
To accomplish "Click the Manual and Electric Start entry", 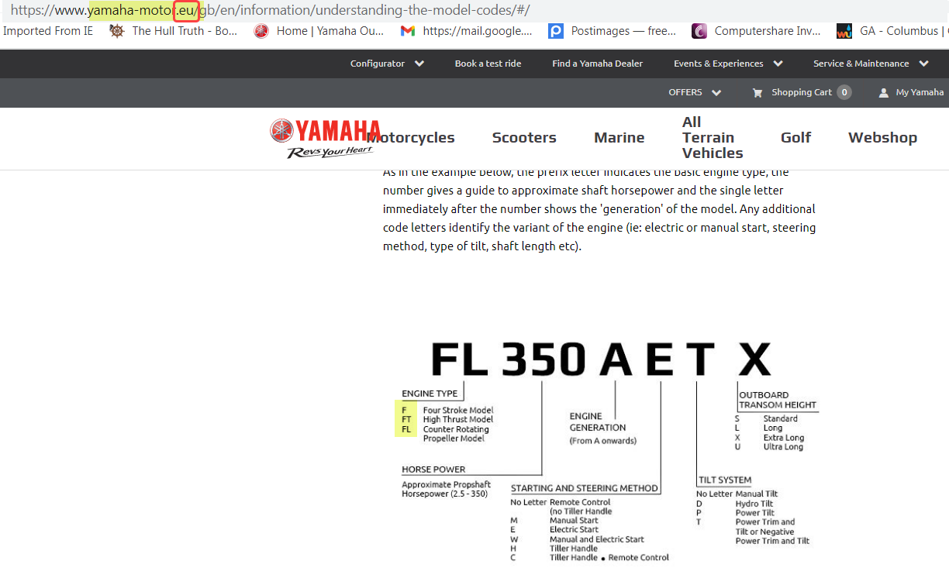I will point(597,539).
